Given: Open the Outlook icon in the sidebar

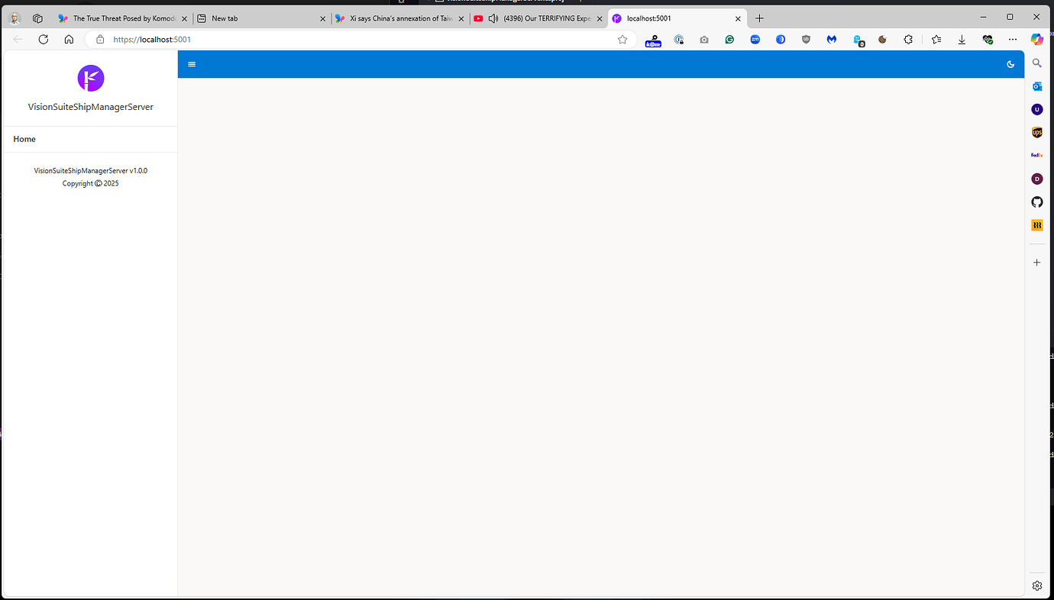Looking at the screenshot, I should point(1036,86).
